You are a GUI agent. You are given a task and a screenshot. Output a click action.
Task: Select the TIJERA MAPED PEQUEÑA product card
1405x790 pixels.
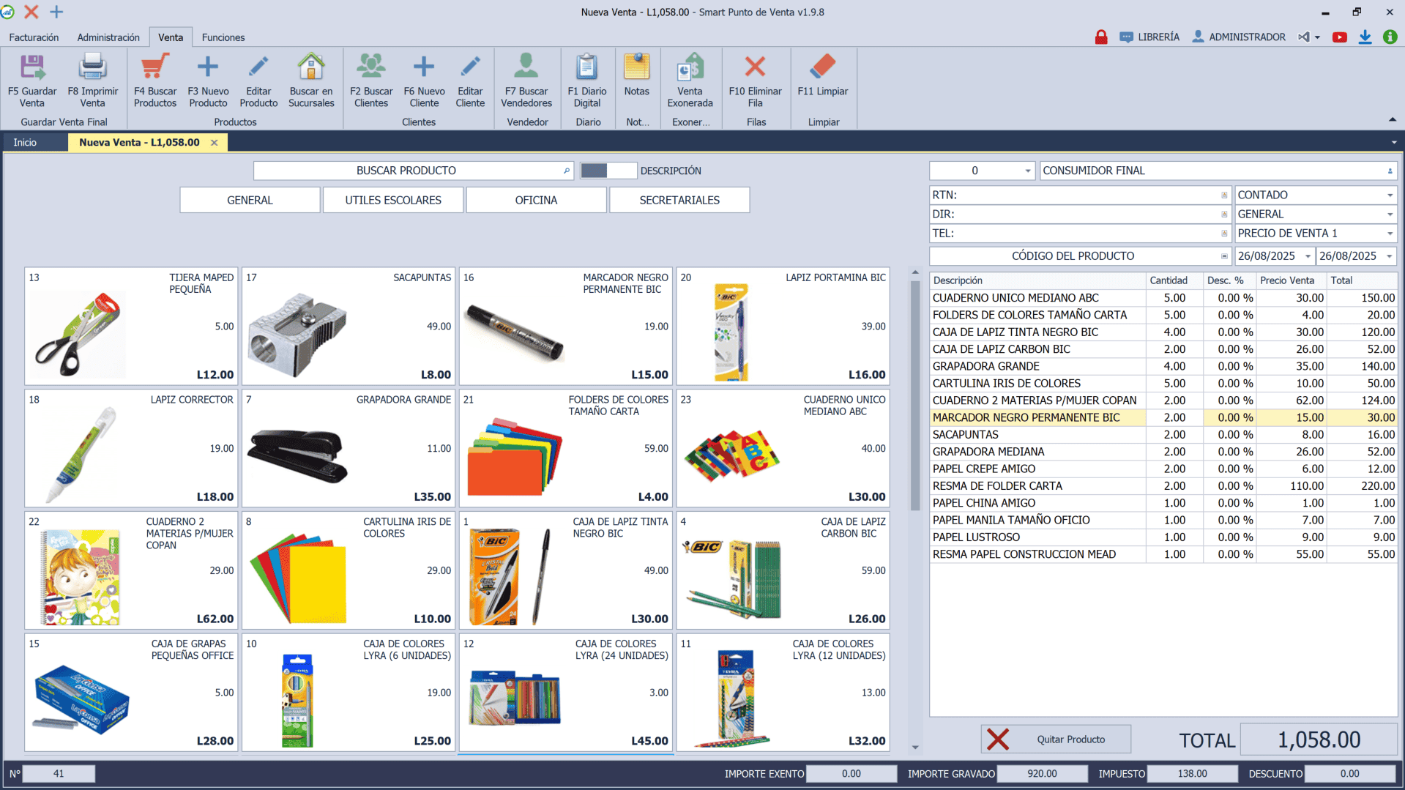[131, 327]
